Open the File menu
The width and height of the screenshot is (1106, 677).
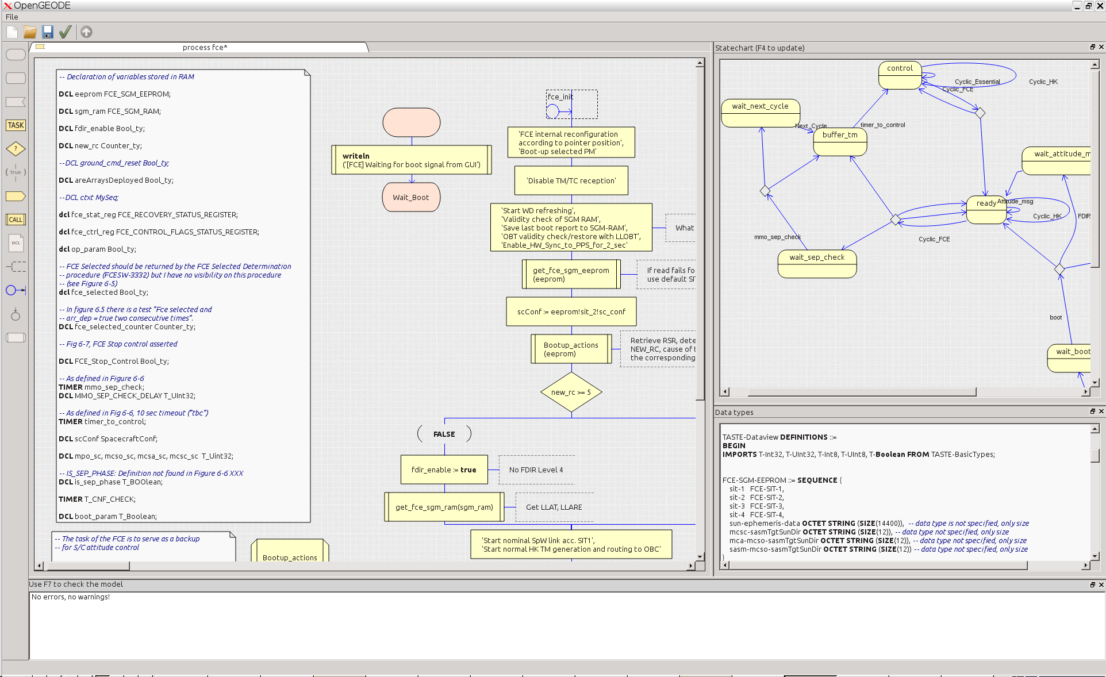pos(12,17)
